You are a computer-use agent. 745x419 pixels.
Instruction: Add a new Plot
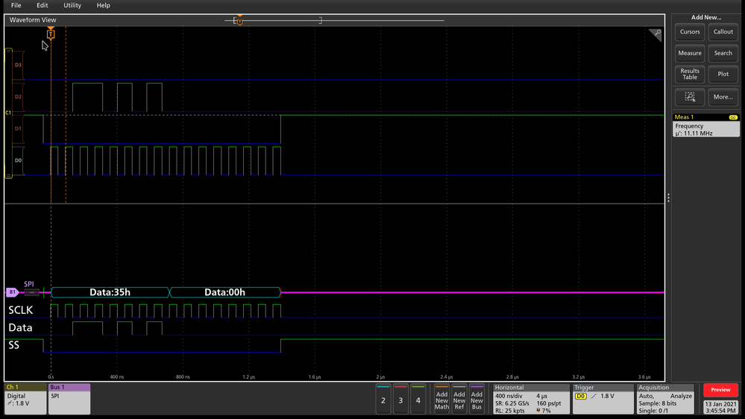723,74
